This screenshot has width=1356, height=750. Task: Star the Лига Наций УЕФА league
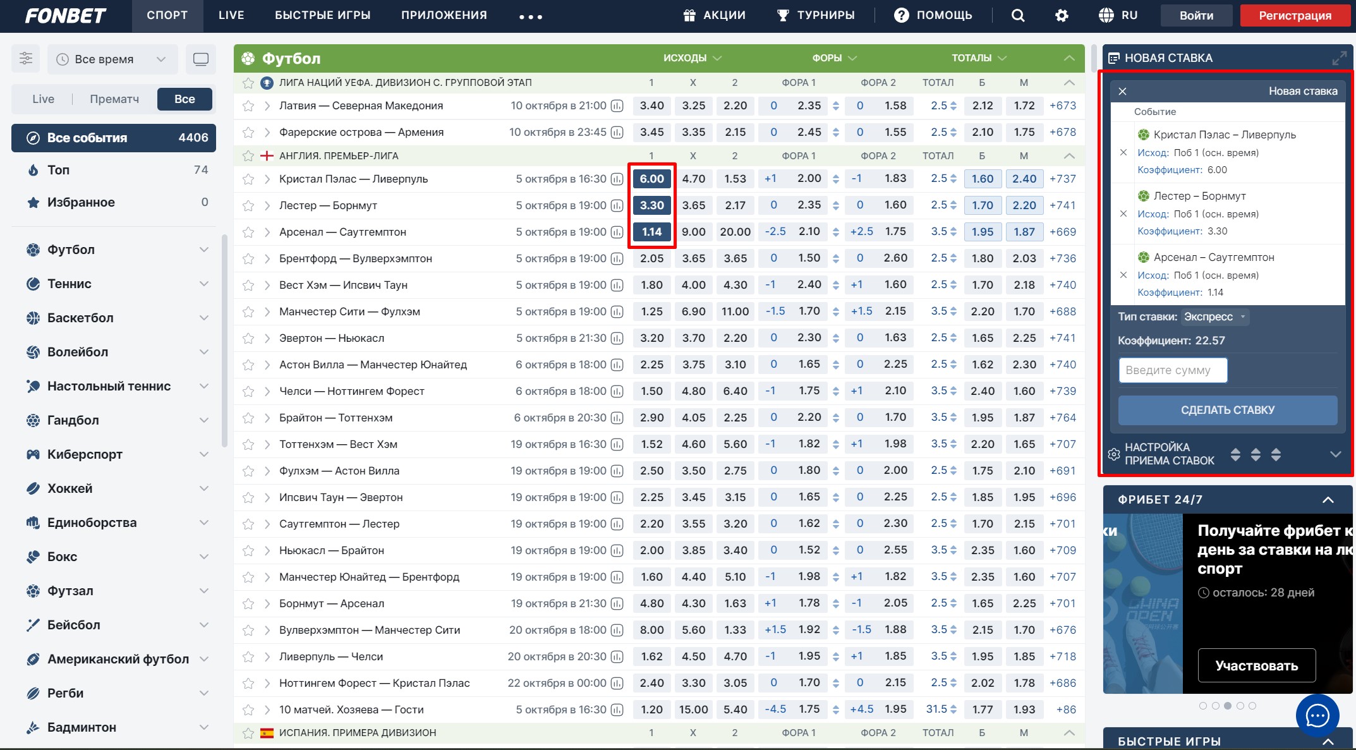click(248, 83)
